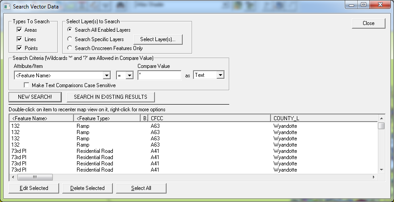Select Search All Enabled Layers option
The image size is (394, 202).
tap(69, 30)
